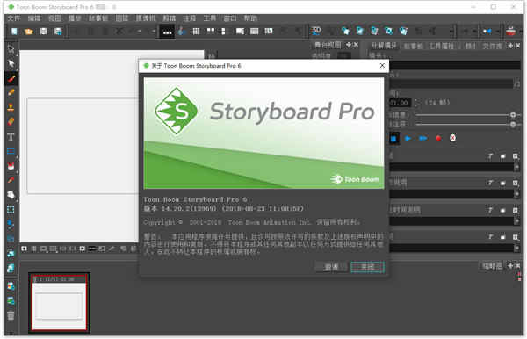Click the Save As icon in top toolbar
This screenshot has width=527, height=339.
[58, 32]
